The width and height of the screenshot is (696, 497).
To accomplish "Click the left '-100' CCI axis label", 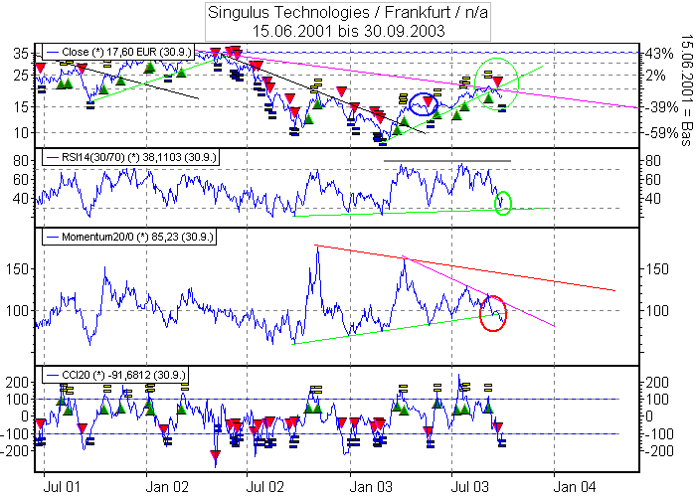I will point(15,433).
